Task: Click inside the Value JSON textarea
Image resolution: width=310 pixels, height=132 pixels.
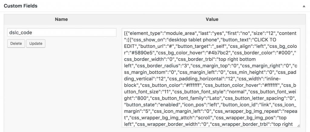Action: 211,78
